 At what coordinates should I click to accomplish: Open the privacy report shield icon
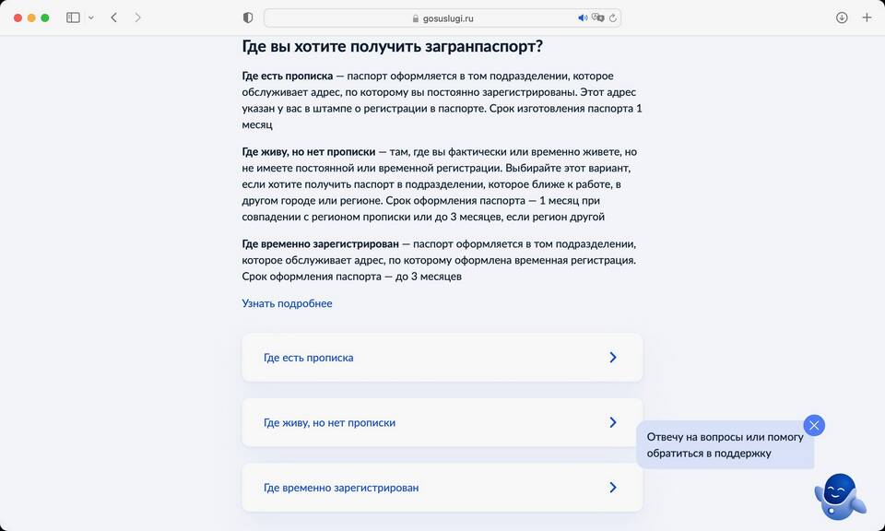[248, 18]
